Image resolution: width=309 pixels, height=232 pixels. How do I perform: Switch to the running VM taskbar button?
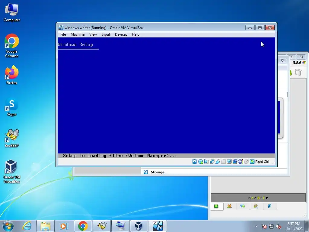point(158,226)
